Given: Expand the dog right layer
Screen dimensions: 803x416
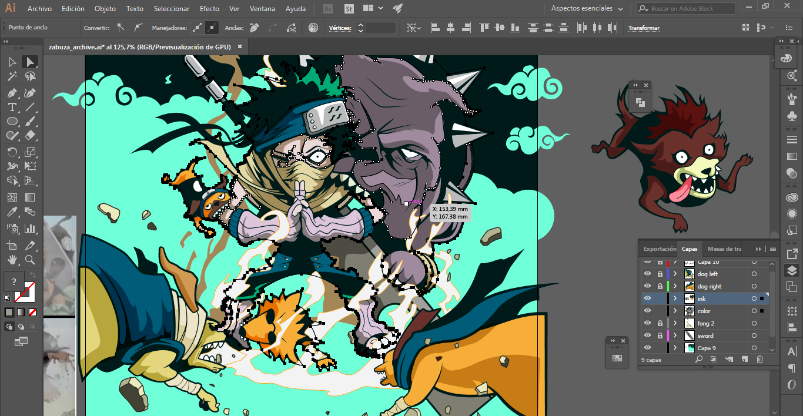Looking at the screenshot, I should (x=675, y=286).
